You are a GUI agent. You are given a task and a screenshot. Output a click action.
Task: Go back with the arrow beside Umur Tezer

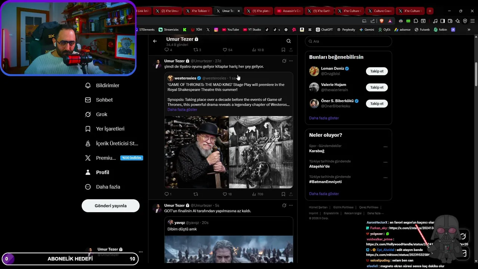tap(155, 41)
